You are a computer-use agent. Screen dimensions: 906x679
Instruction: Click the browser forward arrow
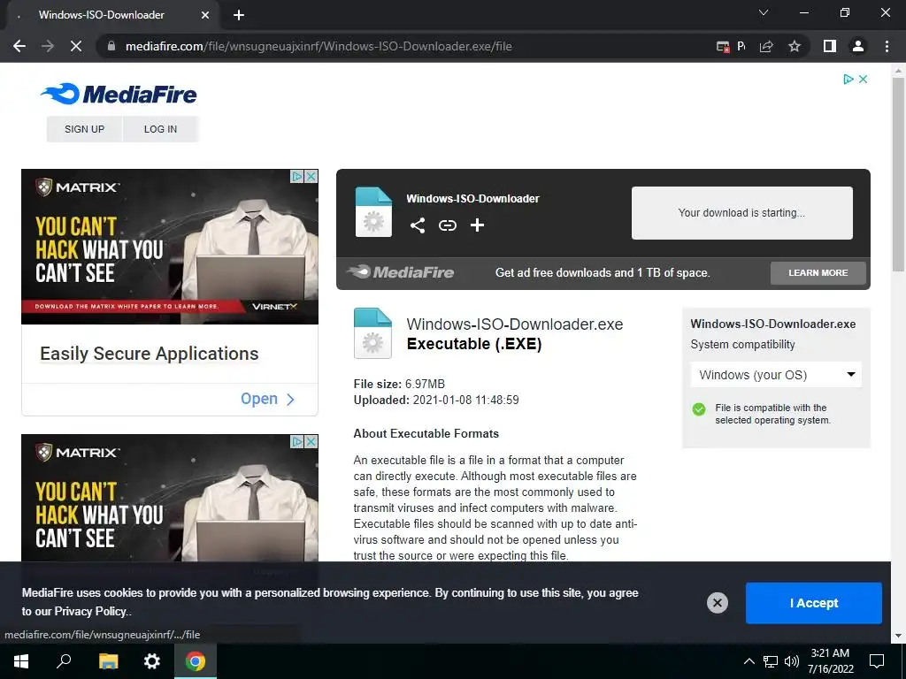click(x=48, y=46)
